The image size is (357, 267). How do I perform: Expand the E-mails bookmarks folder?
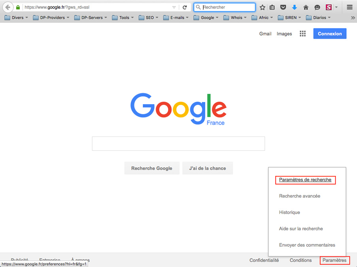click(176, 17)
